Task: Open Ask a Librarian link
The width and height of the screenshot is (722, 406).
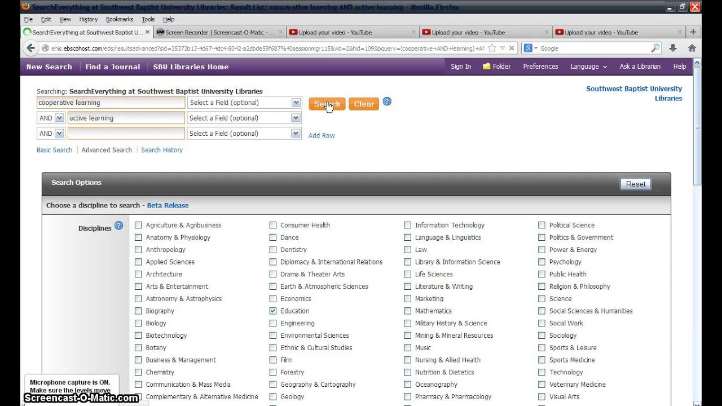Action: [640, 67]
